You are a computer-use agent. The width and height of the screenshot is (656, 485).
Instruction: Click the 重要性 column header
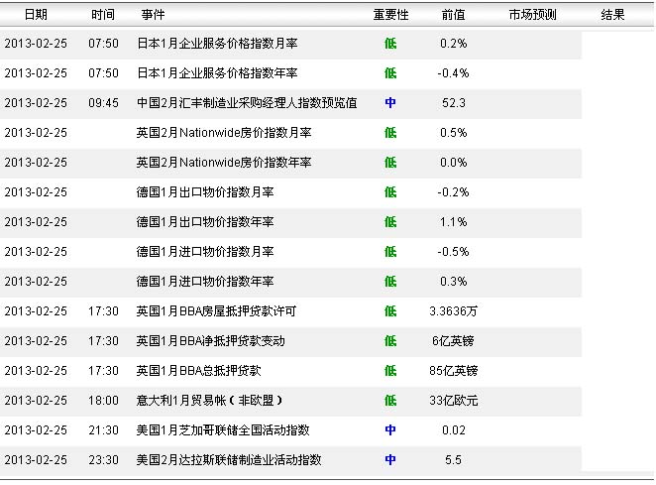[x=390, y=15]
